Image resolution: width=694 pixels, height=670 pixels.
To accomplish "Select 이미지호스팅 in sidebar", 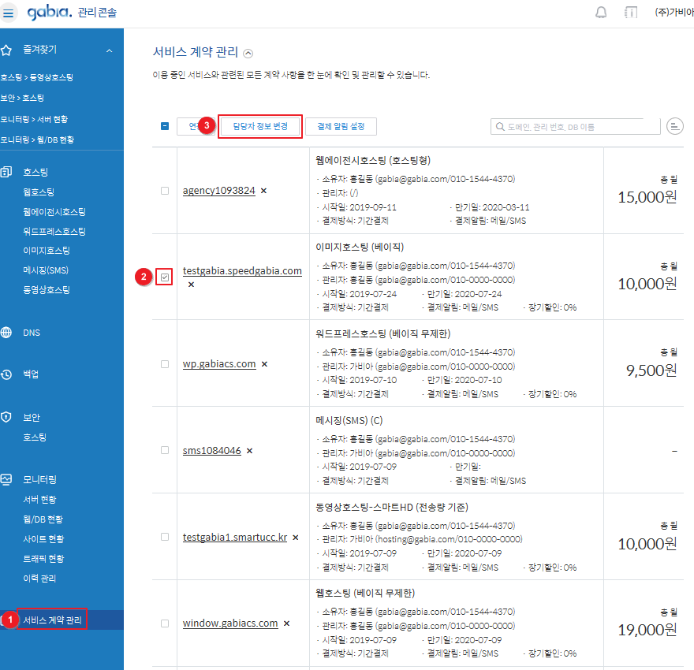I will 47,251.
